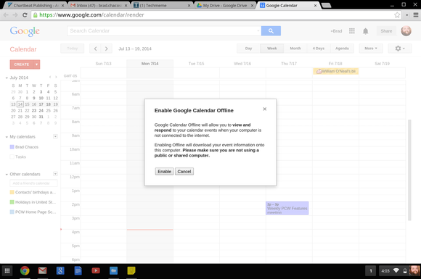Go back with the browser back arrow
Screen dimensions: 421x279
click(x=6, y=15)
